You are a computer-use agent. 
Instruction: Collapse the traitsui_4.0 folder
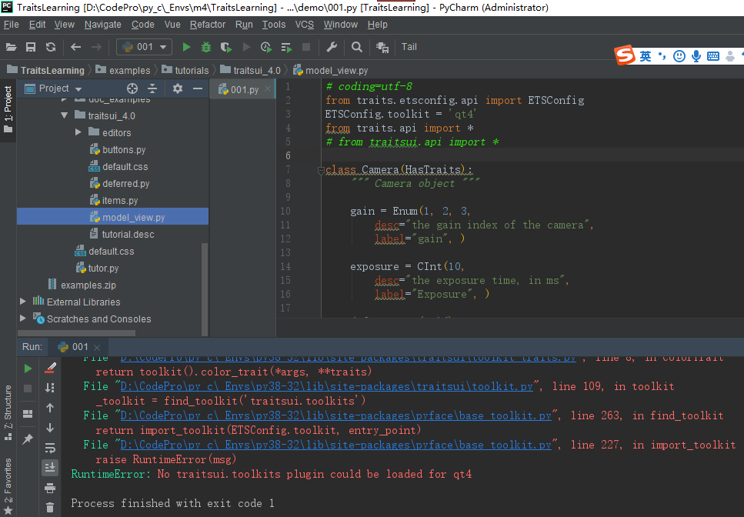click(66, 115)
